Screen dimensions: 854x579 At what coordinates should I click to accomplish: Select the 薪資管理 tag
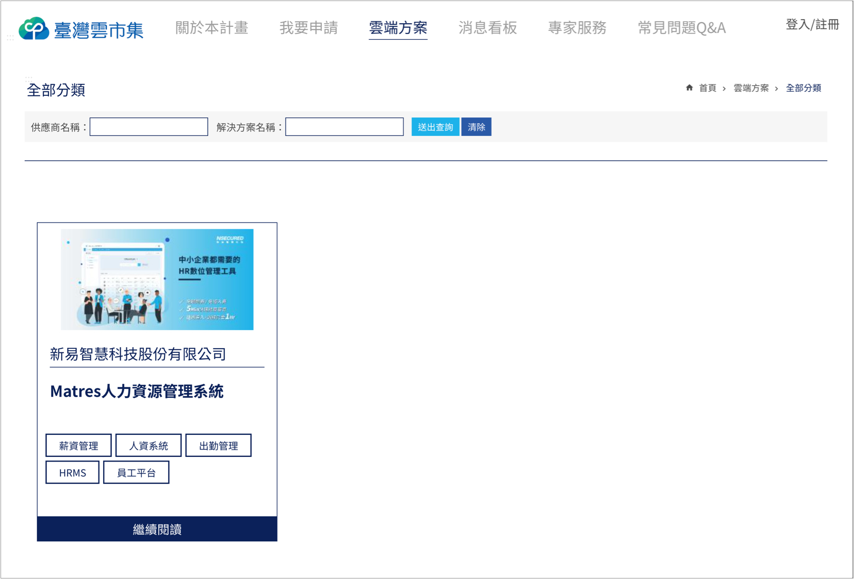click(x=78, y=446)
